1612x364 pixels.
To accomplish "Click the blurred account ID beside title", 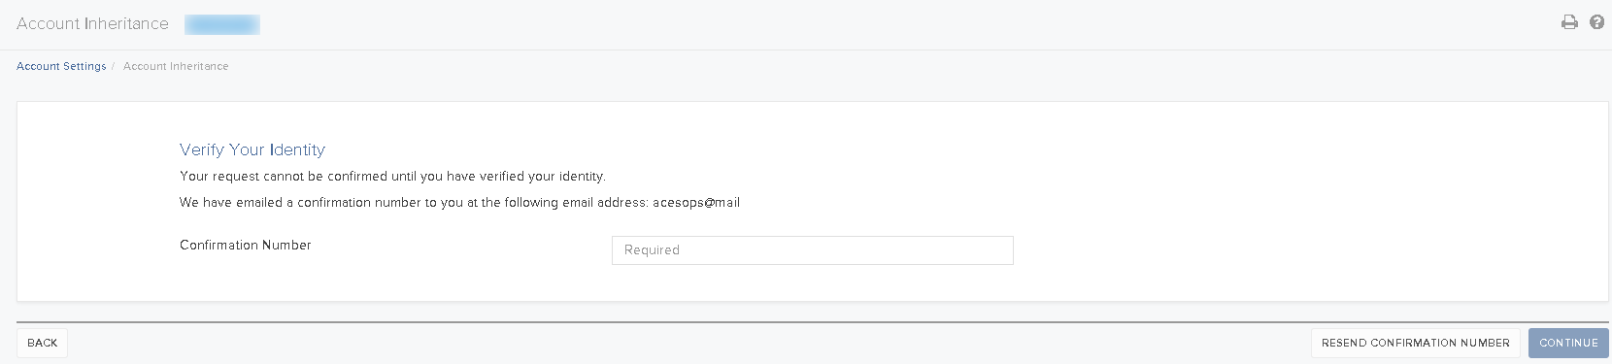I will 222,24.
